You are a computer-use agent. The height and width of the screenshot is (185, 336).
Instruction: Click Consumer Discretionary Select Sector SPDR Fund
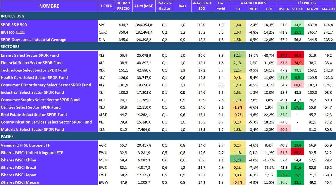49,85
